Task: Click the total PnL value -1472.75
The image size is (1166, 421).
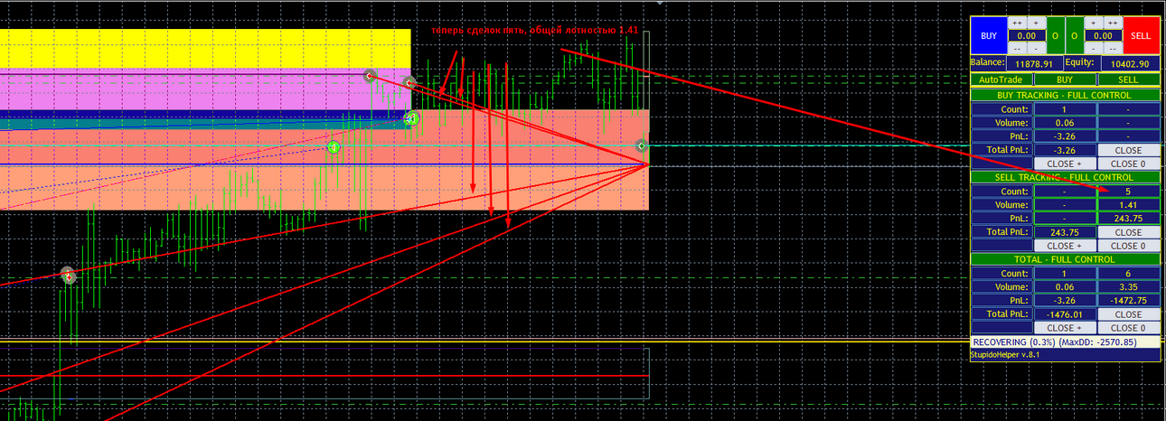Action: coord(1129,300)
